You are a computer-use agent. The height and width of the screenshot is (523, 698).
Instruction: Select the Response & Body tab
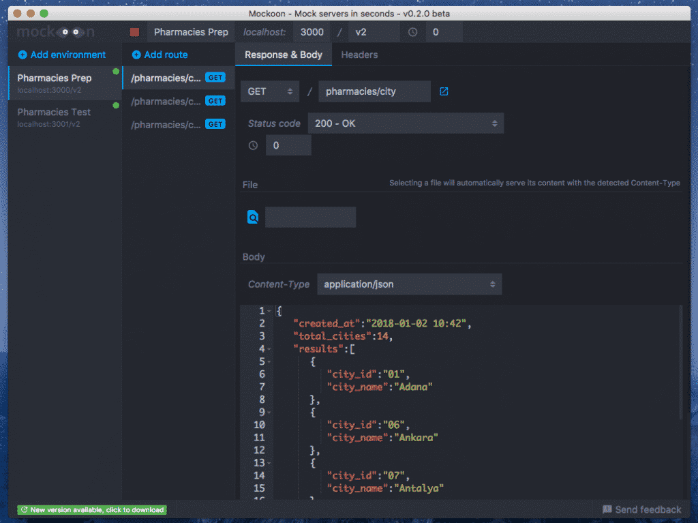point(283,55)
